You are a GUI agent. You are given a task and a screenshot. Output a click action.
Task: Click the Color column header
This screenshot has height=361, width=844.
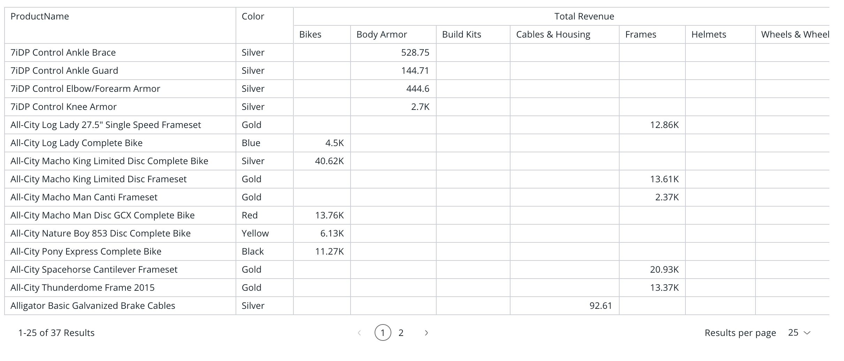(253, 16)
